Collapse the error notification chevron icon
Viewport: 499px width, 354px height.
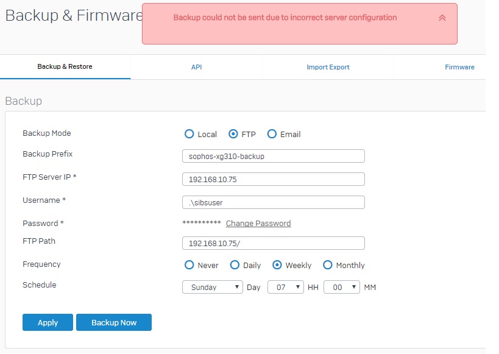pos(442,18)
